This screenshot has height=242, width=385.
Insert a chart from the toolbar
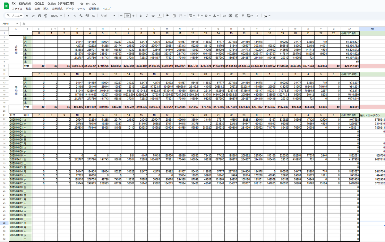point(236,15)
